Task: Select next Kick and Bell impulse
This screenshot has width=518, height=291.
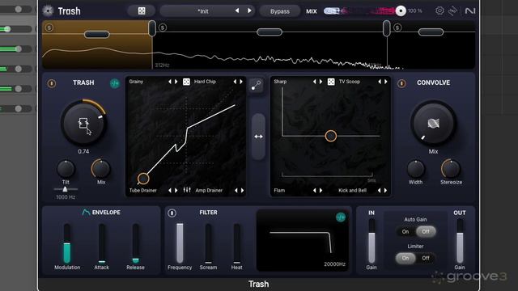Action: 385,191
